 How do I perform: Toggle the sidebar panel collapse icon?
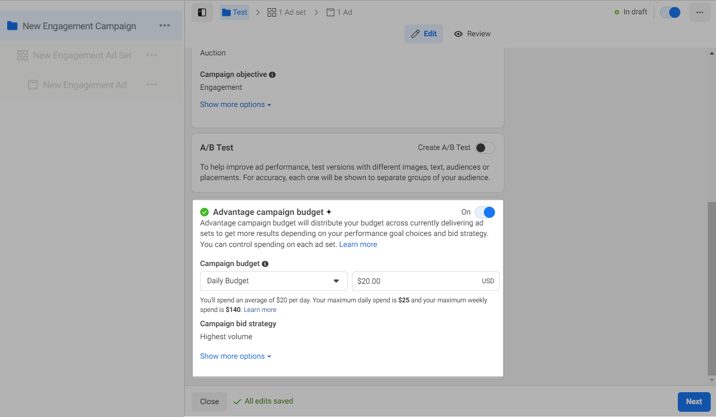(x=202, y=12)
